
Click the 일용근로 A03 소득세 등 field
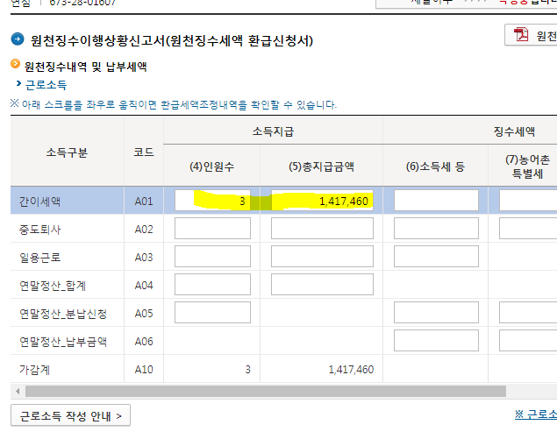[436, 257]
